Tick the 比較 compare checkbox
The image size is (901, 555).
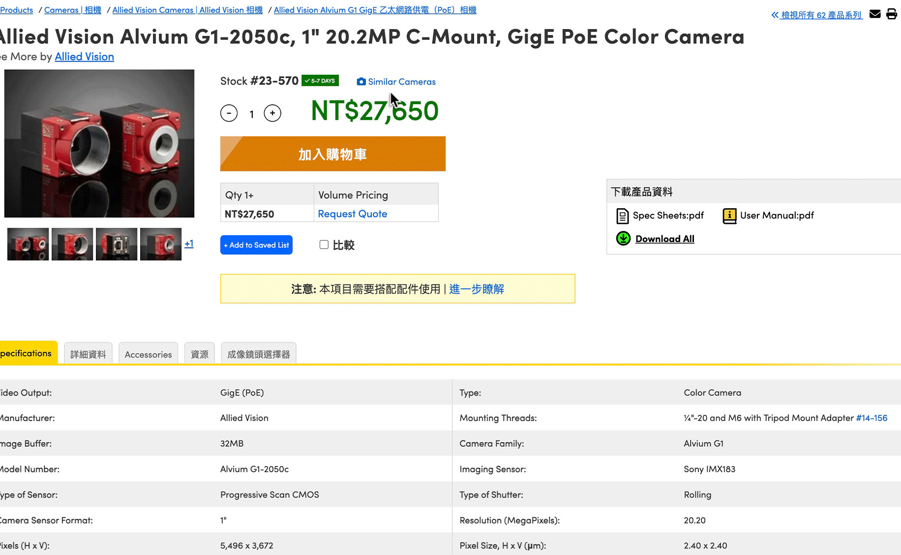coord(324,245)
